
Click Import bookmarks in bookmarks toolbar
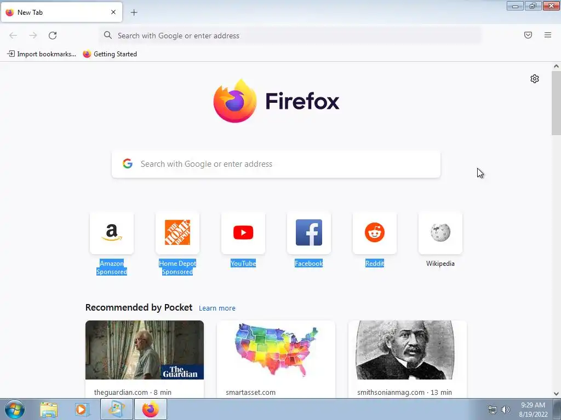(42, 54)
